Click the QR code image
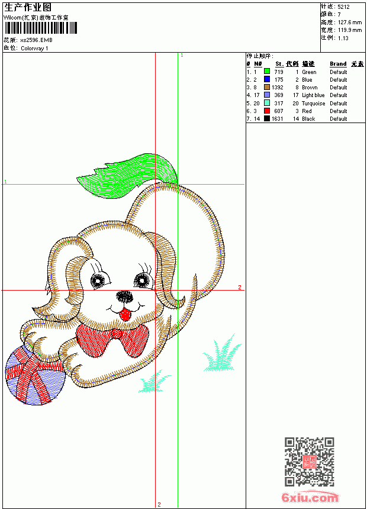This screenshot has height=509, width=367. [309, 461]
